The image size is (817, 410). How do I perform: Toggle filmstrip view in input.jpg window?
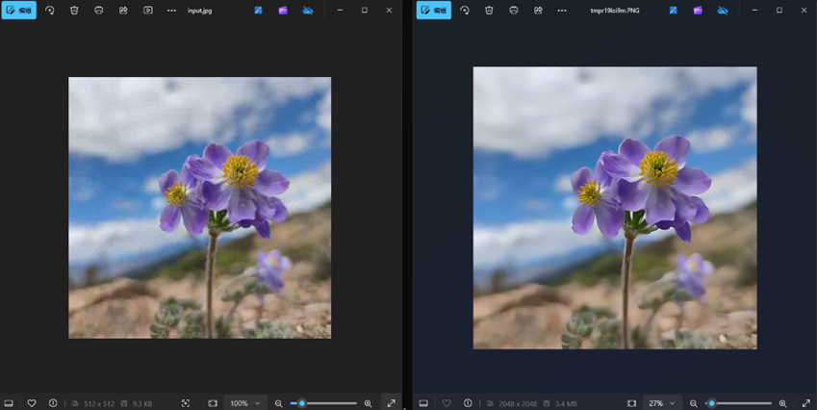tap(9, 403)
